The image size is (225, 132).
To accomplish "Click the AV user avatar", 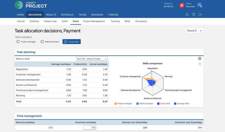I will (199, 5).
